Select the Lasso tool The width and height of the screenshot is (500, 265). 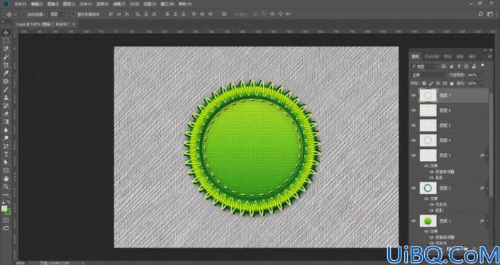pos(6,49)
